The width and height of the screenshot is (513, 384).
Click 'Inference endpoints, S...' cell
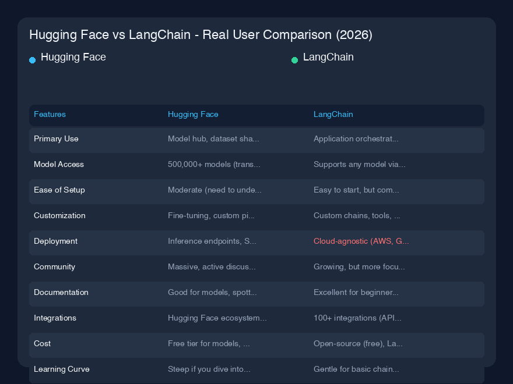(212, 241)
